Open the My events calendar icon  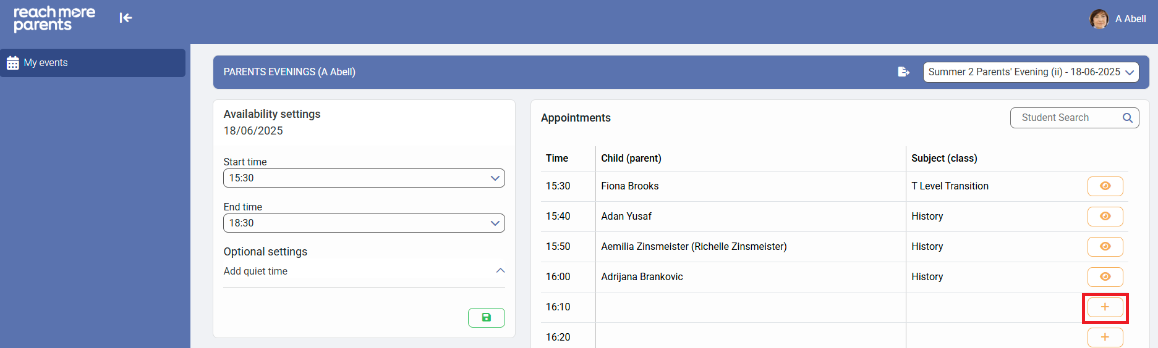coord(13,63)
